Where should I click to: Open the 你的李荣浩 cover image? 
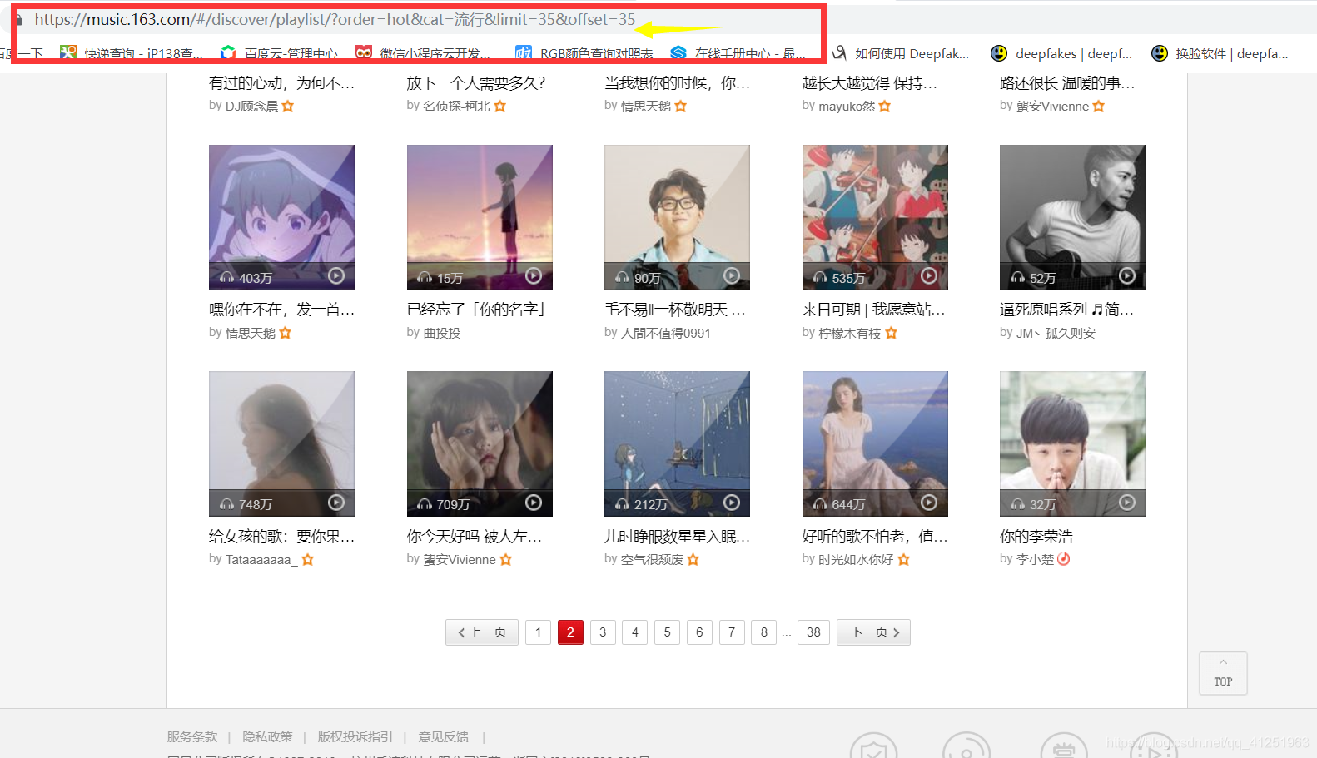point(1072,443)
